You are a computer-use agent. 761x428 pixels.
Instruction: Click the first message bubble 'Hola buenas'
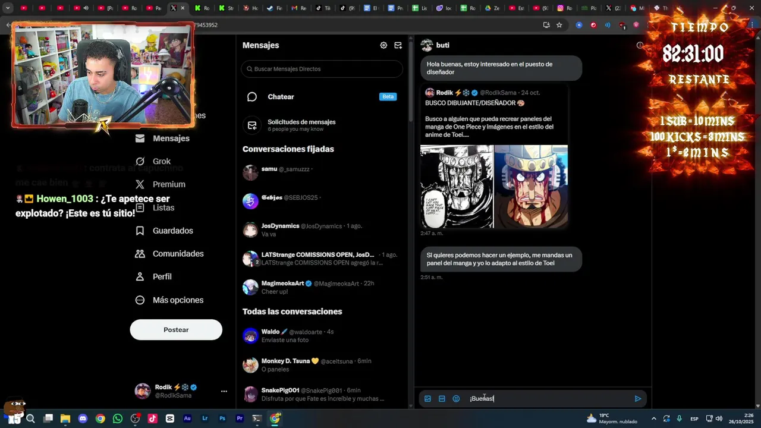point(501,68)
